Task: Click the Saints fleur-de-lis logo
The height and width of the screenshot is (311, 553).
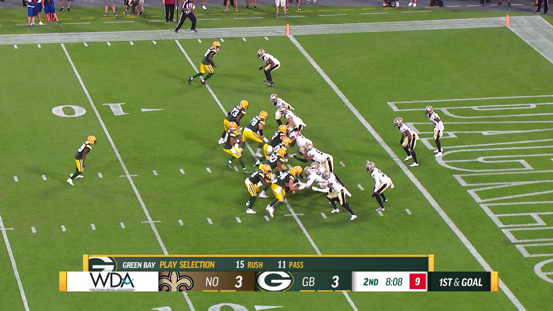Action: [x=176, y=282]
